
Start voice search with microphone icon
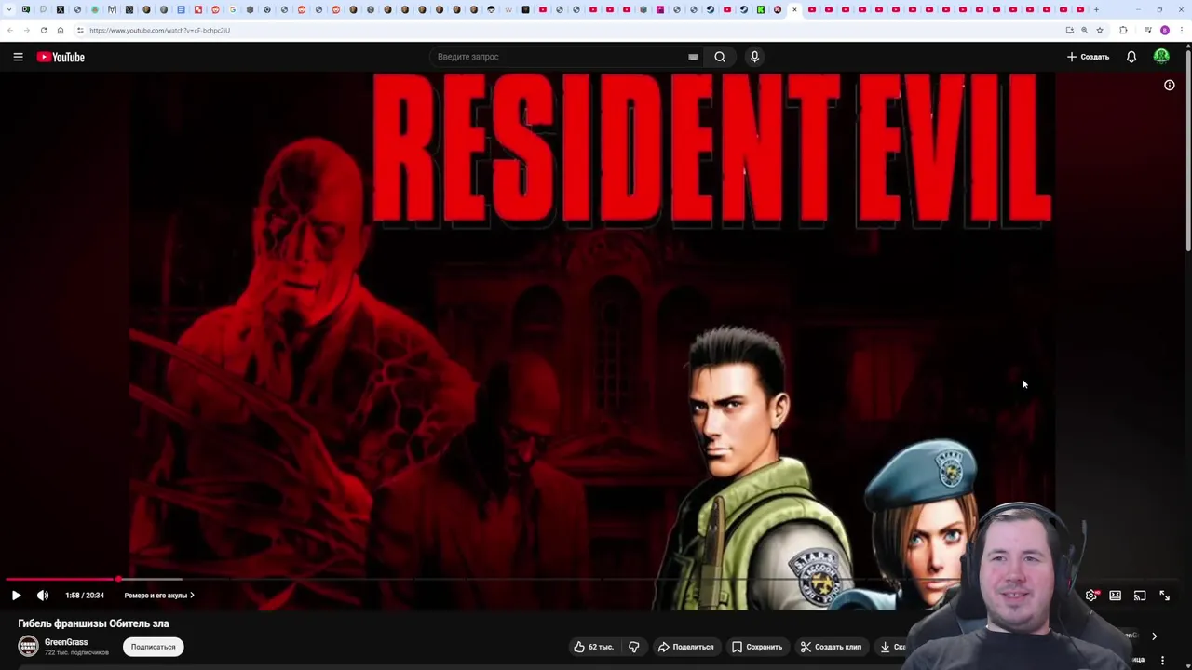click(754, 57)
